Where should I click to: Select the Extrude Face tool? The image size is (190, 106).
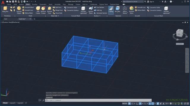(x=50, y=10)
